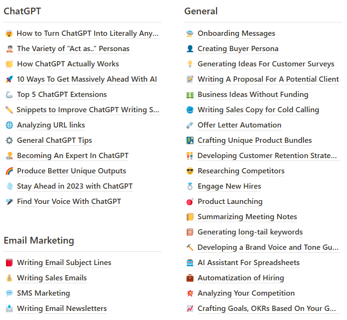Click the briefcase icon beside Automatization of Hiring
The image size is (347, 320).
[190, 278]
